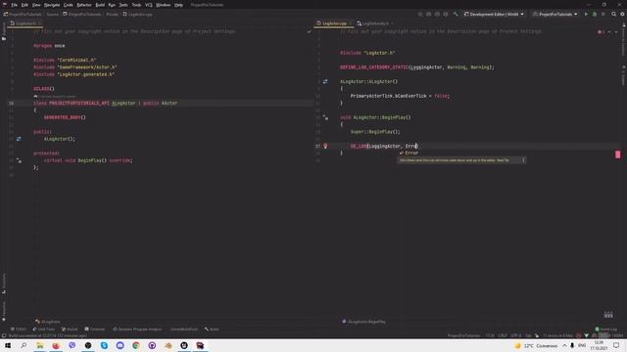Click the error count indicator in right editor

click(601, 32)
